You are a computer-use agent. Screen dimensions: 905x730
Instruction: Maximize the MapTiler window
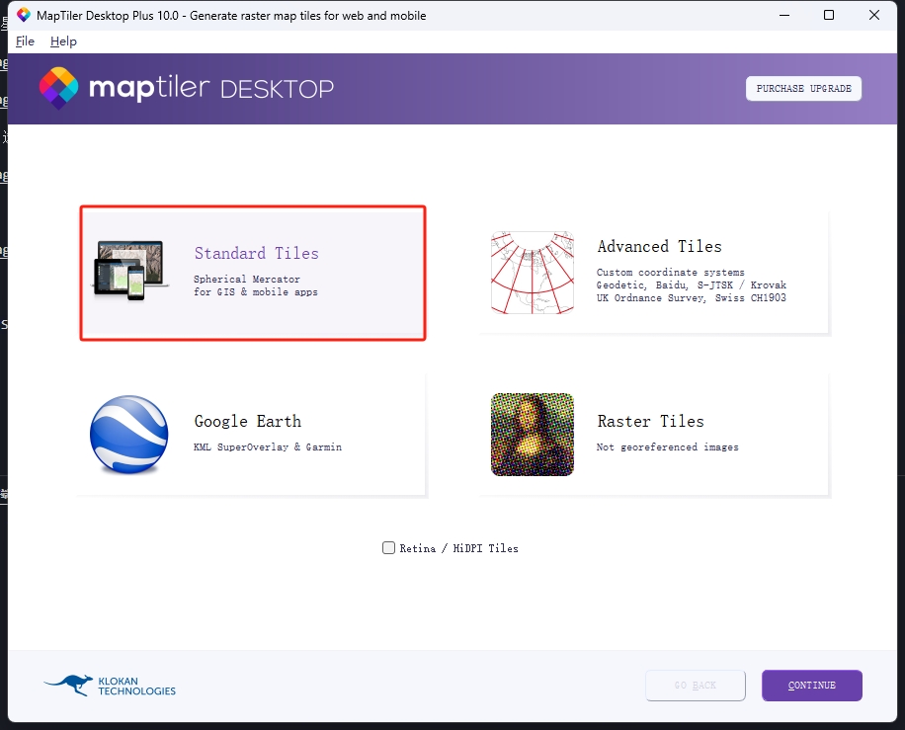click(x=829, y=15)
